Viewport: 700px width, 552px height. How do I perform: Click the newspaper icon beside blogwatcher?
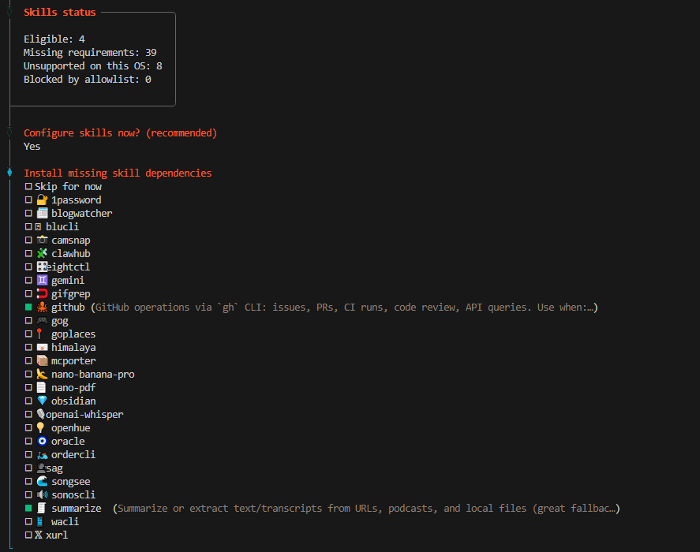coord(42,213)
